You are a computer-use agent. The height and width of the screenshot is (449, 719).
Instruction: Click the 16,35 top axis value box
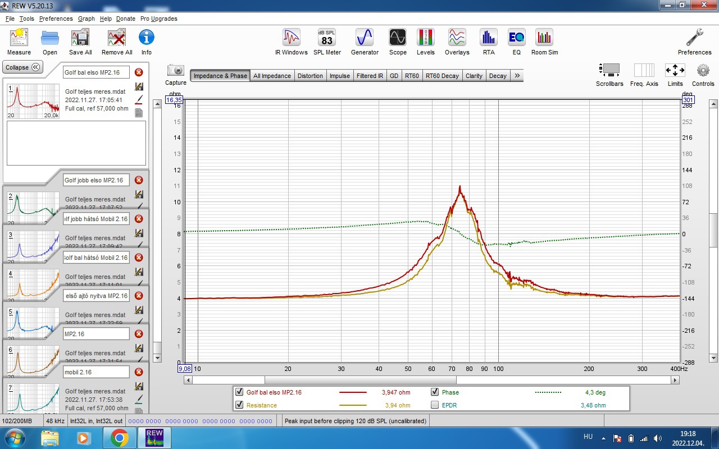coord(174,100)
